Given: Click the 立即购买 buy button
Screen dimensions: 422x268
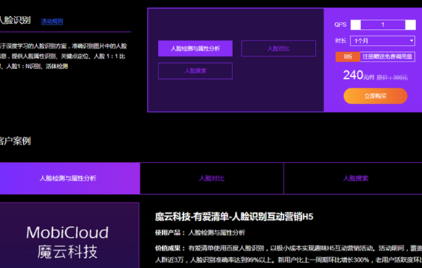Looking at the screenshot, I should point(375,96).
